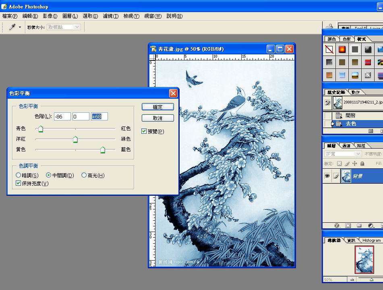The width and height of the screenshot is (383, 290).
Task: Apply the gray gradient style in second row
Action: (329, 62)
